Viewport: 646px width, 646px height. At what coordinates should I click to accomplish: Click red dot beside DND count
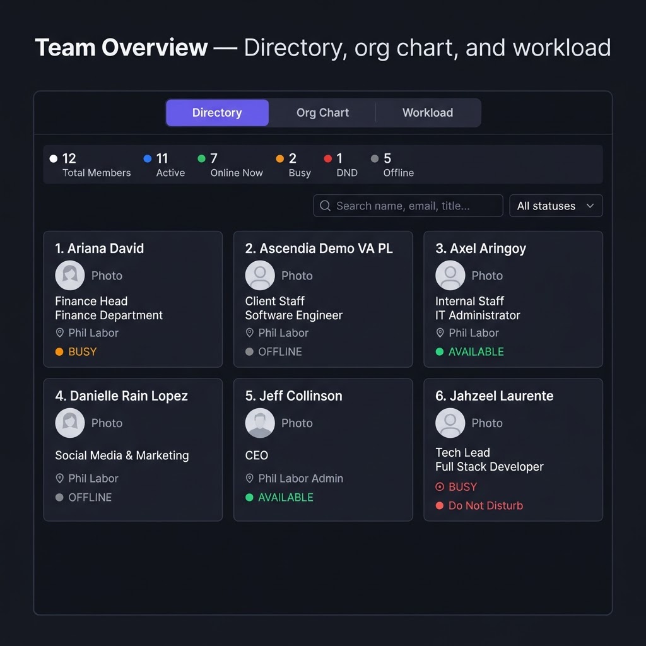click(x=328, y=158)
